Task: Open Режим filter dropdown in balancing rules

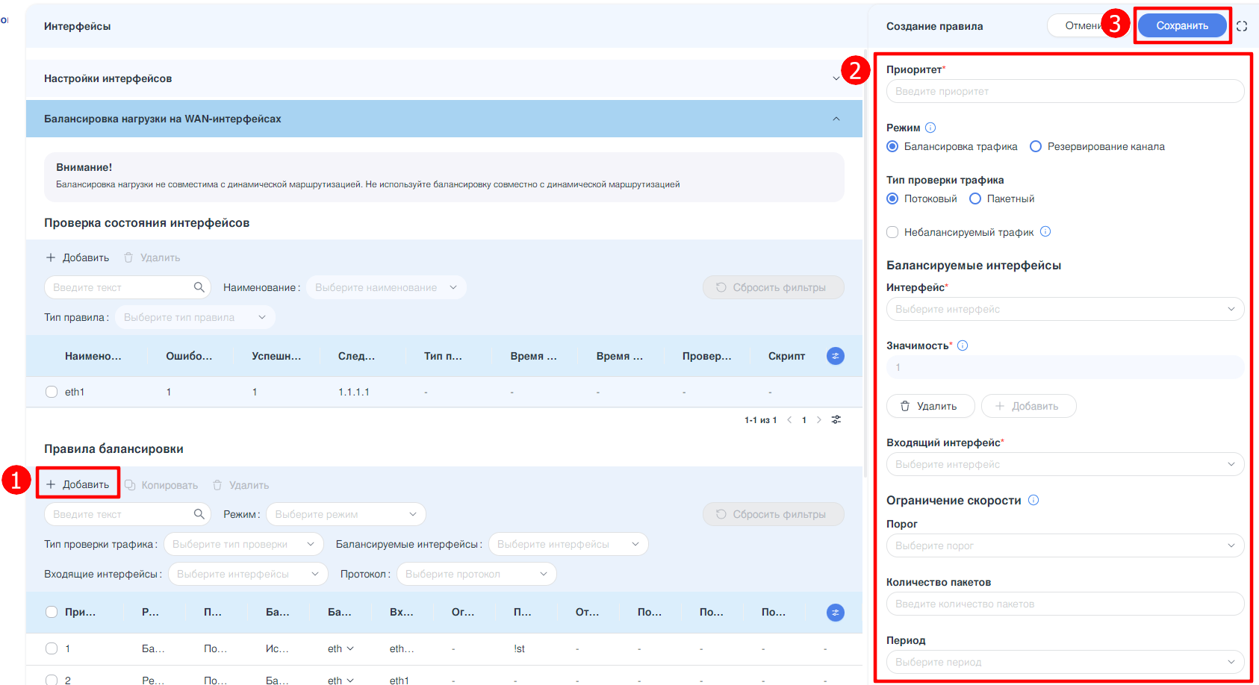Action: click(346, 514)
